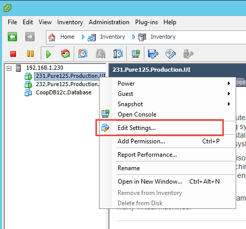The height and width of the screenshot is (229, 246).
Task: Collapse the 192.168.1.230 host tree node
Action: click(x=9, y=69)
